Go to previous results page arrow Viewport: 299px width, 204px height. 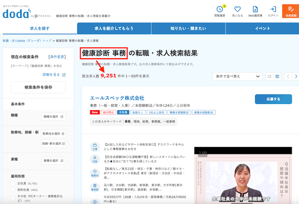click(x=288, y=76)
